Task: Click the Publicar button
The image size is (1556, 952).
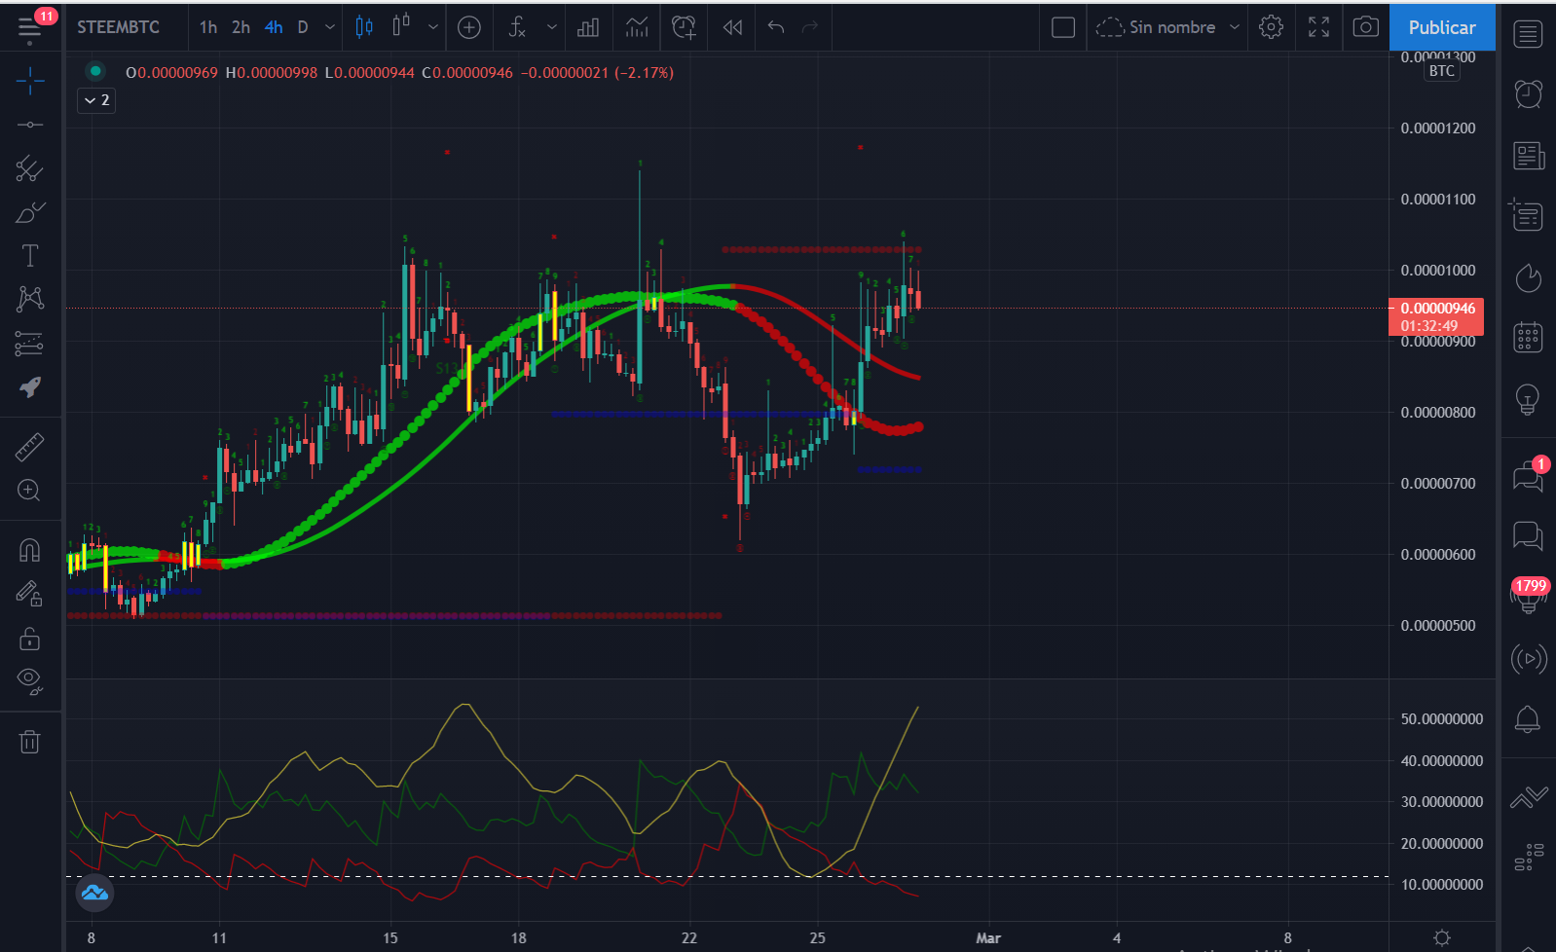Action: click(x=1442, y=27)
